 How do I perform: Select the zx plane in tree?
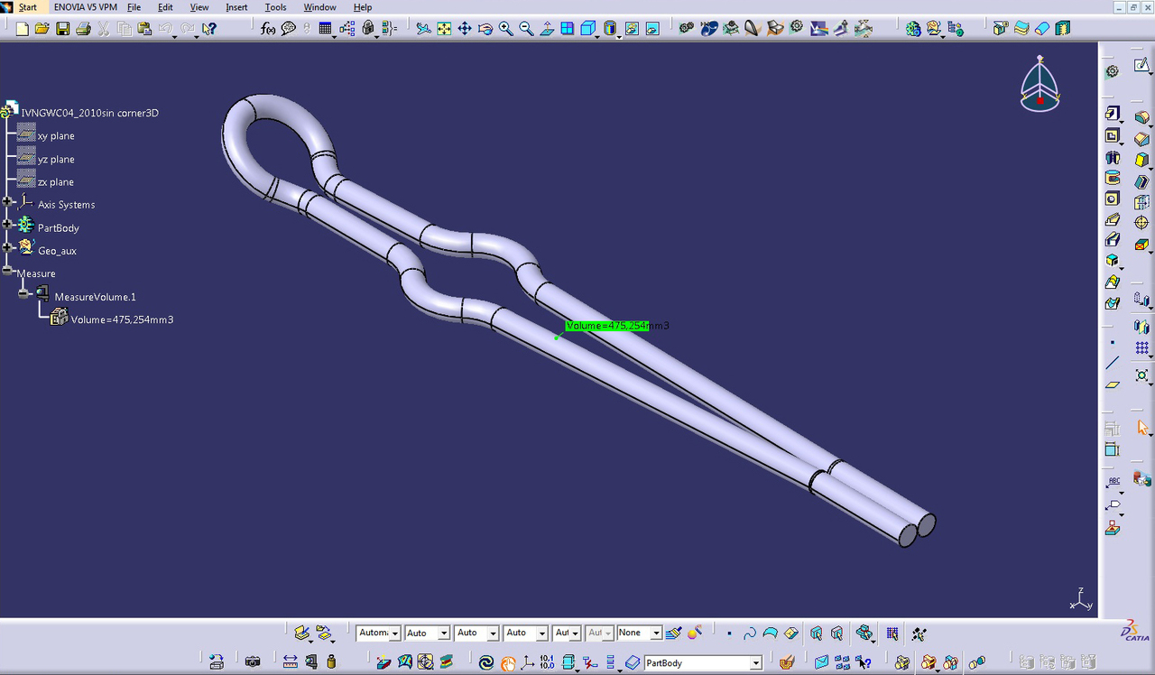[56, 182]
